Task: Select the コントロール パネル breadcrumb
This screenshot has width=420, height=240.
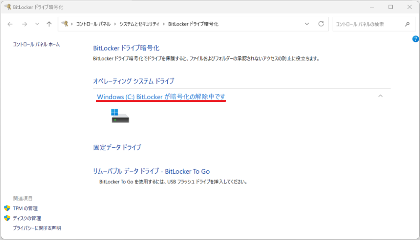Action: pyautogui.click(x=93, y=24)
